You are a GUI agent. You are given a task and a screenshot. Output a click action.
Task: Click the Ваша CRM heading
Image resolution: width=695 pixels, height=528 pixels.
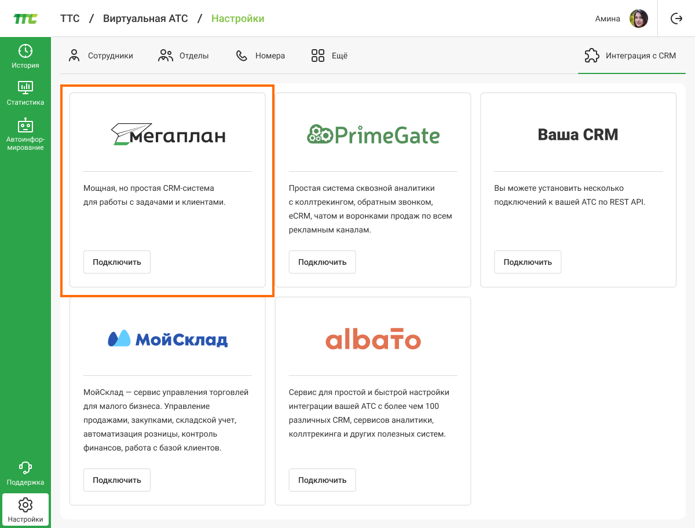578,134
